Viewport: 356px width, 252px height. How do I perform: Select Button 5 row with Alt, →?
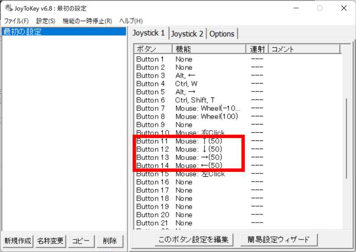point(238,92)
